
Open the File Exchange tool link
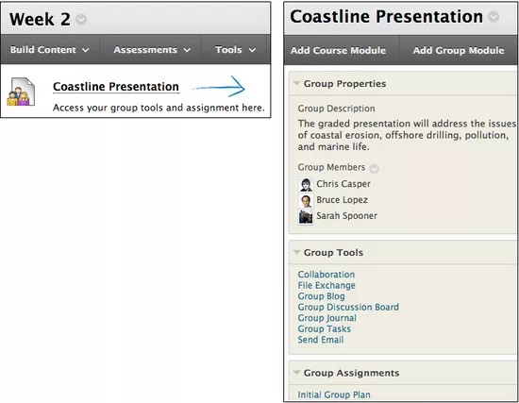326,285
